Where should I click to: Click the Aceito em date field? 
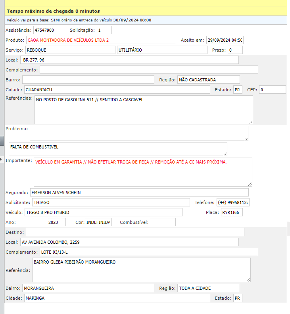[x=225, y=40]
